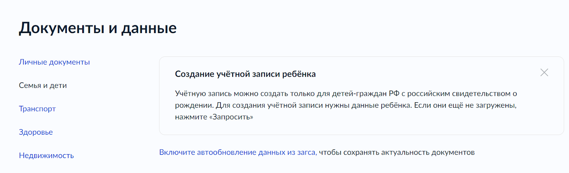Screen dimensions: 569x173
Task: Select Семья и дети in sidebar
Action: 43,86
